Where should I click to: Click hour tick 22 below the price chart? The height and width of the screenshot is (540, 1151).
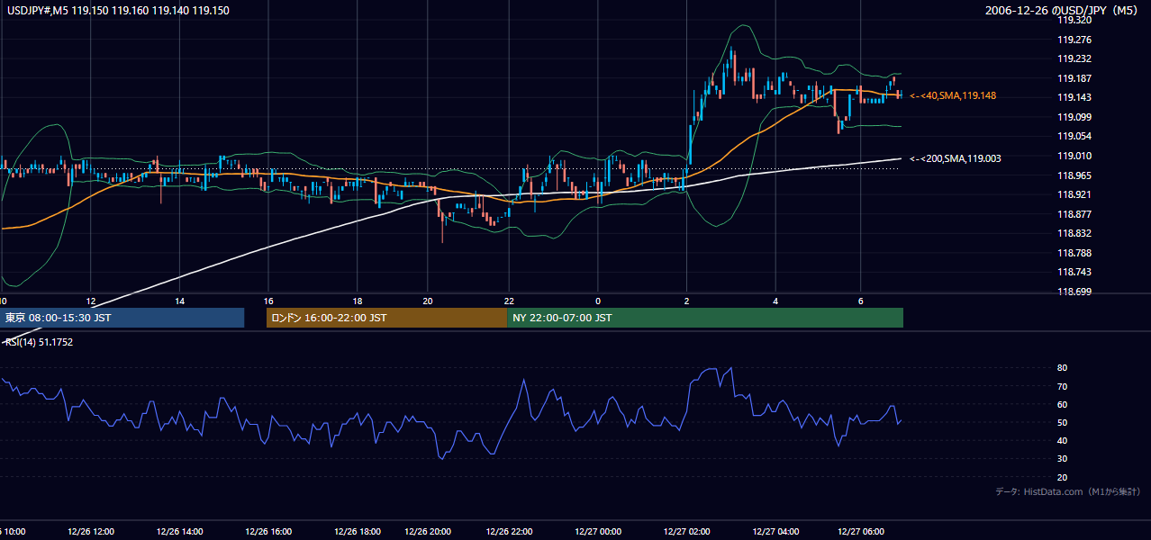coord(509,301)
